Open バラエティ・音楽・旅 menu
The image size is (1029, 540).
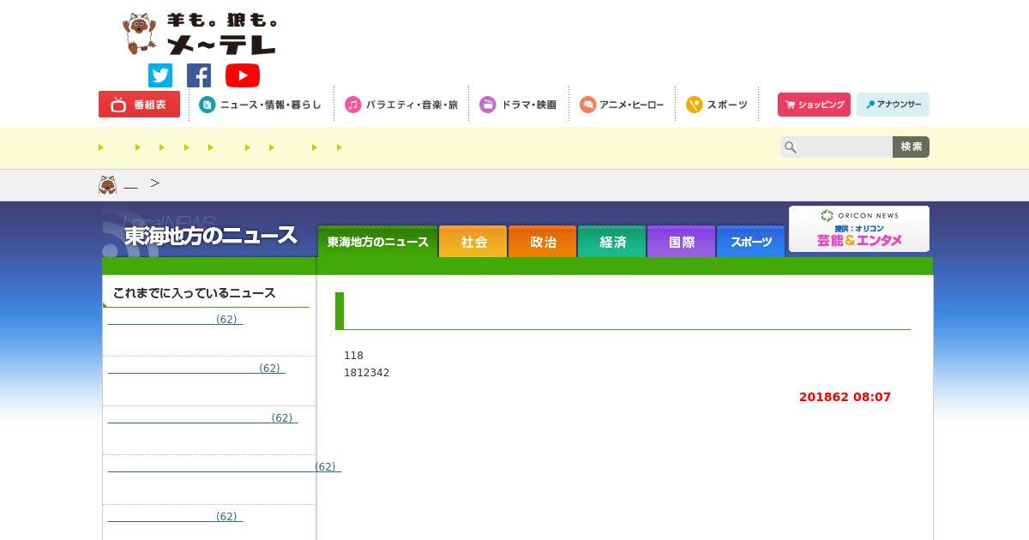click(x=401, y=105)
